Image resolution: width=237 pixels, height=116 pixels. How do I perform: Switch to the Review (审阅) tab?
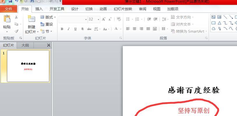[143, 9]
